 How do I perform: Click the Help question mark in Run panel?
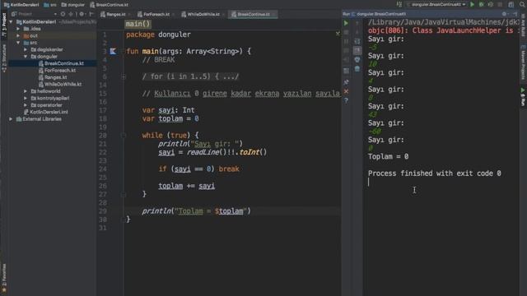(346, 100)
